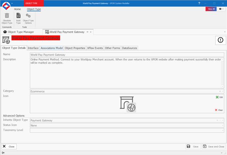Click Save and Close
The width and height of the screenshot is (227, 155).
point(213,147)
